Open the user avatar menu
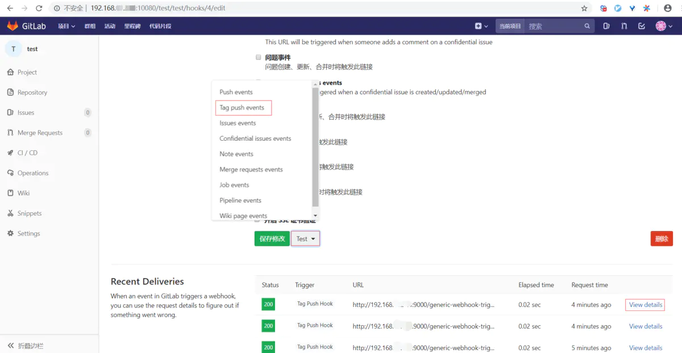The width and height of the screenshot is (682, 353). coord(664,26)
